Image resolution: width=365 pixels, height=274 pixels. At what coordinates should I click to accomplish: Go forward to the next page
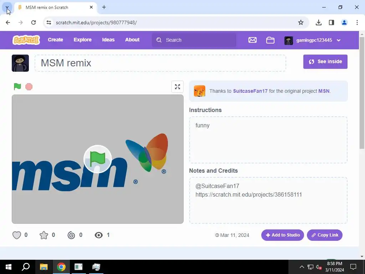point(21,22)
